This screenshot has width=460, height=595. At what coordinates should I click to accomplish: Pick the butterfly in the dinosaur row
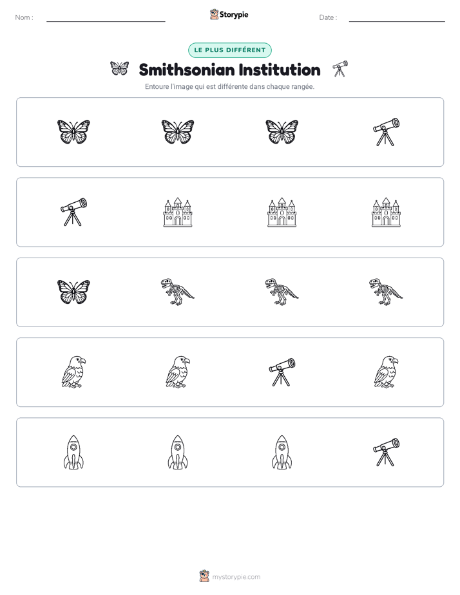(73, 292)
